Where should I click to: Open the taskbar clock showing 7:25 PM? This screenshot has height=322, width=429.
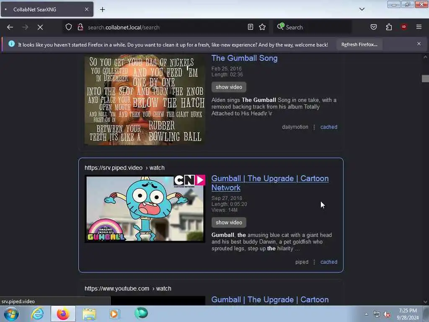click(408, 314)
